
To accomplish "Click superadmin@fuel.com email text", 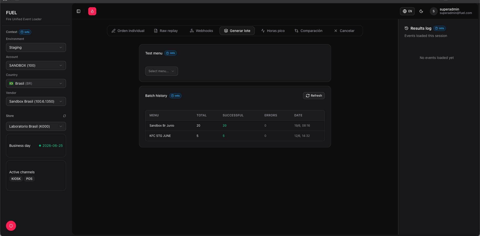I will pyautogui.click(x=456, y=13).
